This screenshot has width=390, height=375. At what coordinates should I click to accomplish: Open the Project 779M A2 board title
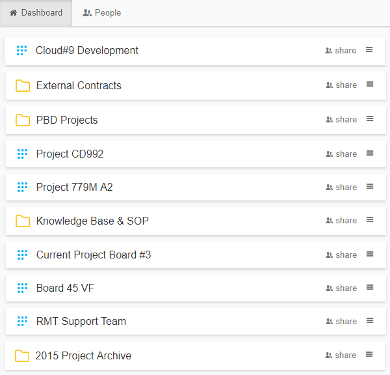tap(74, 187)
